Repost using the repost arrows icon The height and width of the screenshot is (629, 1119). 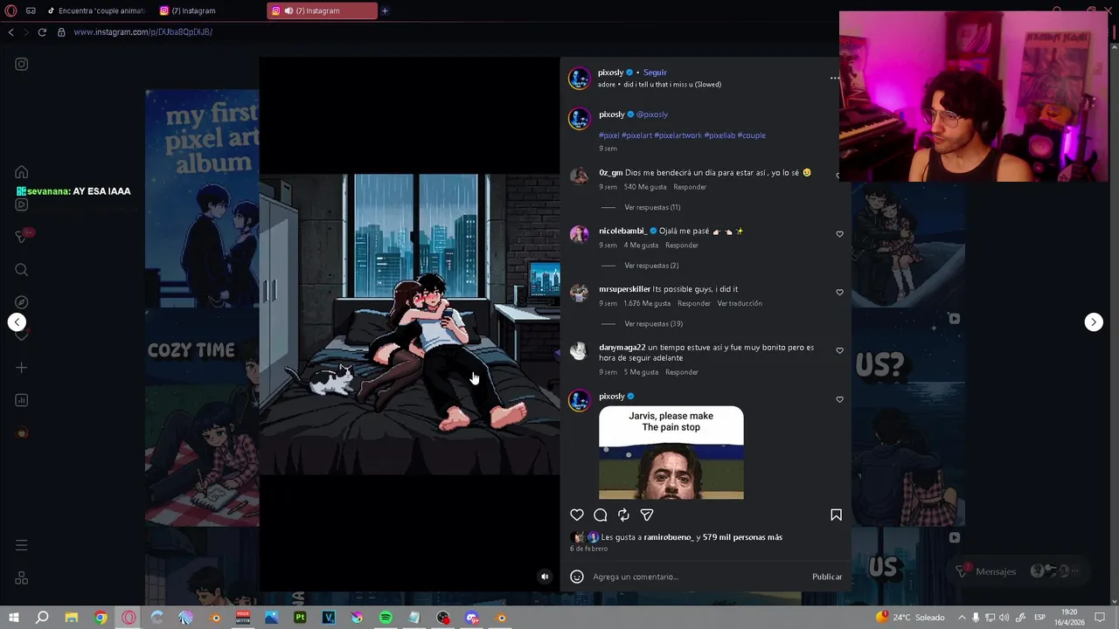click(623, 515)
